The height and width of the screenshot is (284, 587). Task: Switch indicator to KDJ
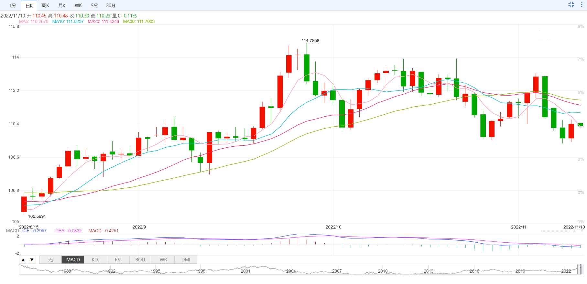(96, 260)
